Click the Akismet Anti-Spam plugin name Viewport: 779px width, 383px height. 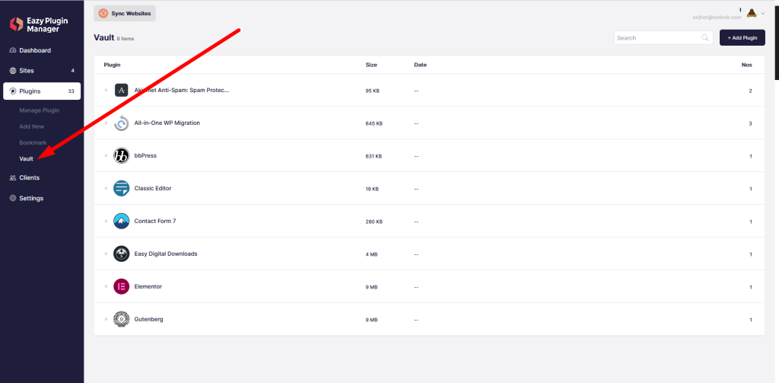click(x=182, y=90)
